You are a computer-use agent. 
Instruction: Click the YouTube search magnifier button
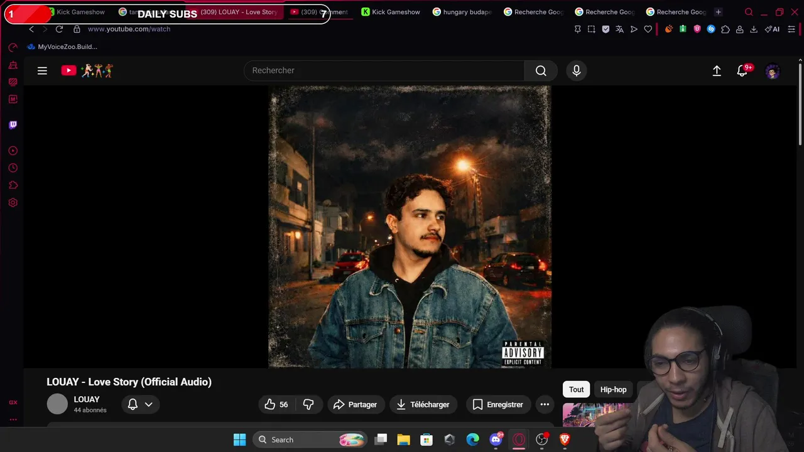coord(541,71)
